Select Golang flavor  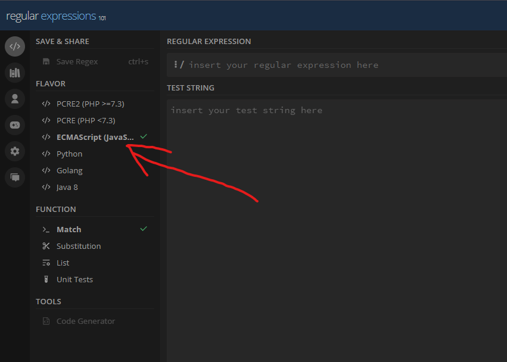(x=95, y=171)
